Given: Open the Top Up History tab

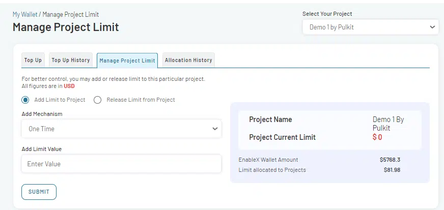Looking at the screenshot, I should 71,60.
